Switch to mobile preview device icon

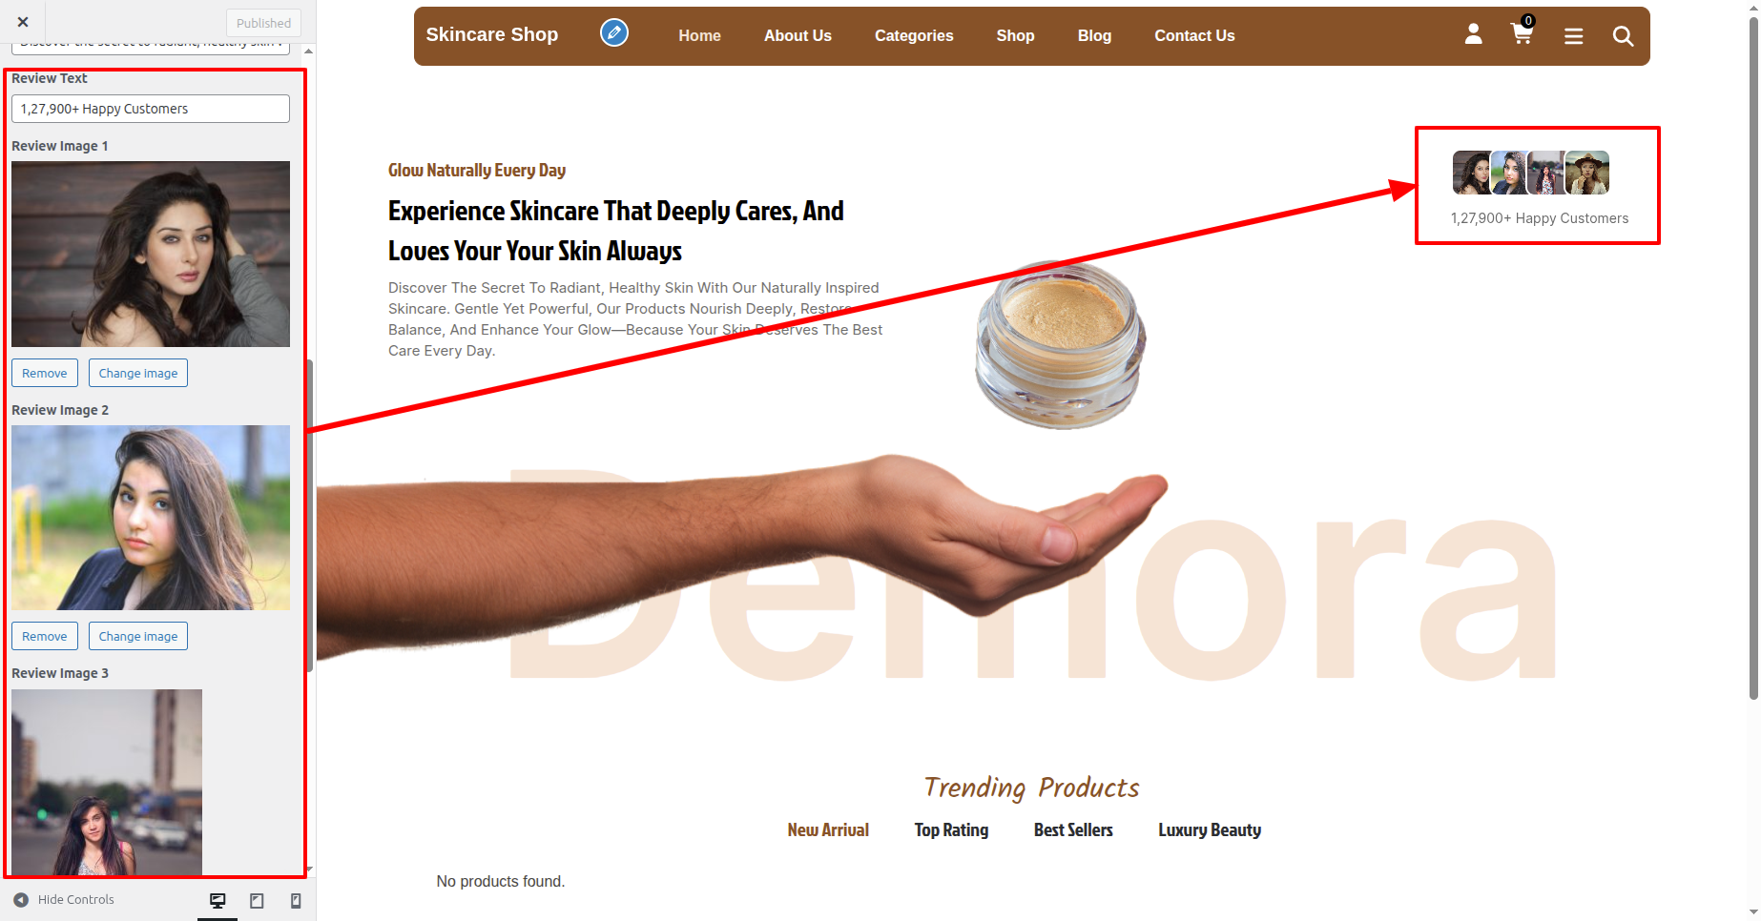click(296, 900)
